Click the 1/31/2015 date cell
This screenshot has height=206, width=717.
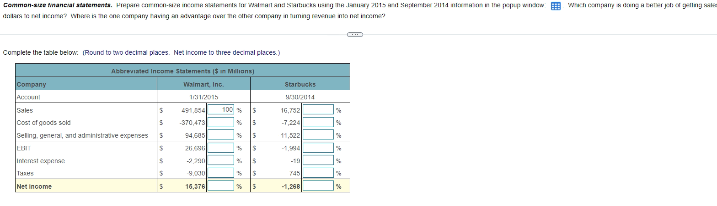[x=203, y=97]
